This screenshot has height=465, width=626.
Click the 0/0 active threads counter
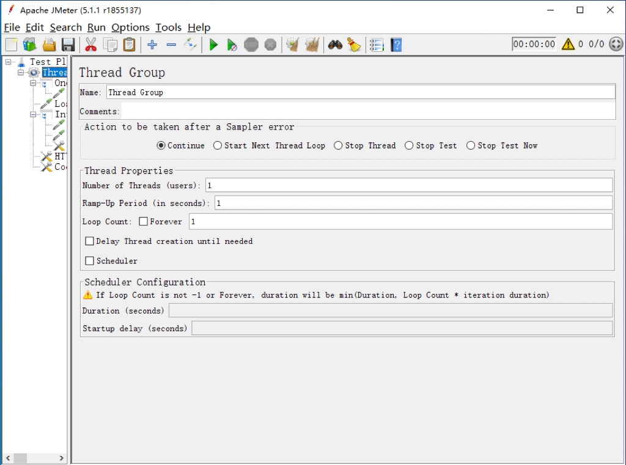click(597, 44)
